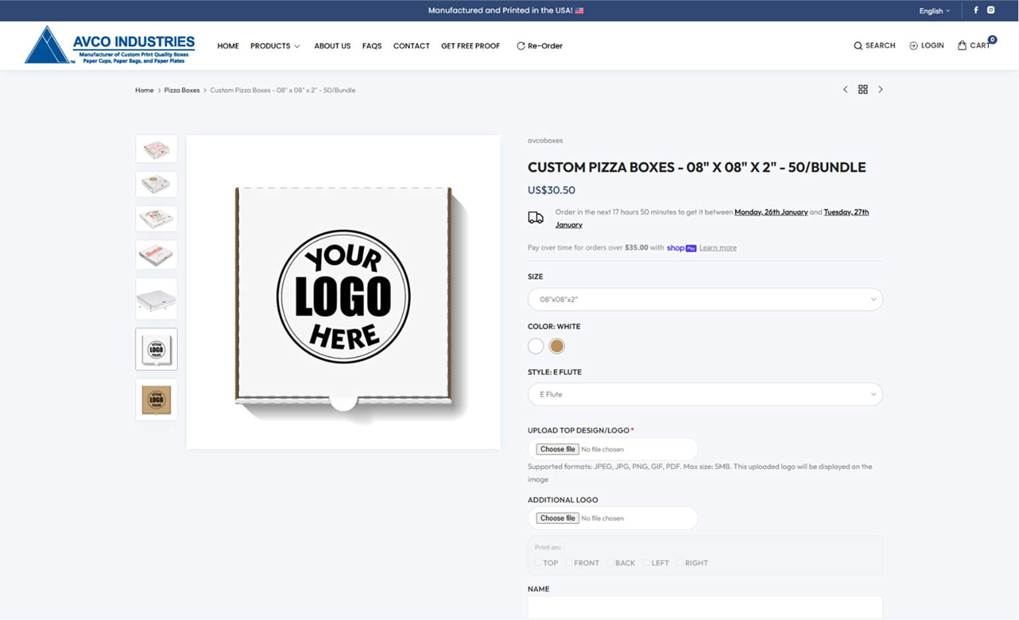Image resolution: width=1019 pixels, height=620 pixels.
Task: Expand the English language selector
Action: click(x=933, y=10)
